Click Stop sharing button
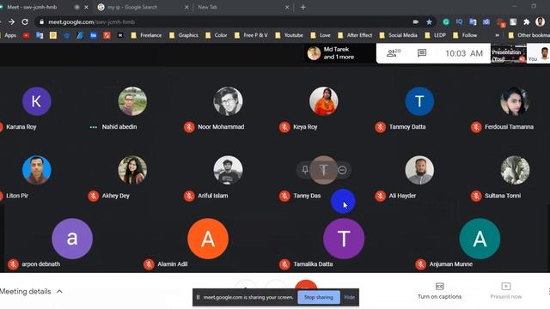The height and width of the screenshot is (309, 550). click(319, 298)
